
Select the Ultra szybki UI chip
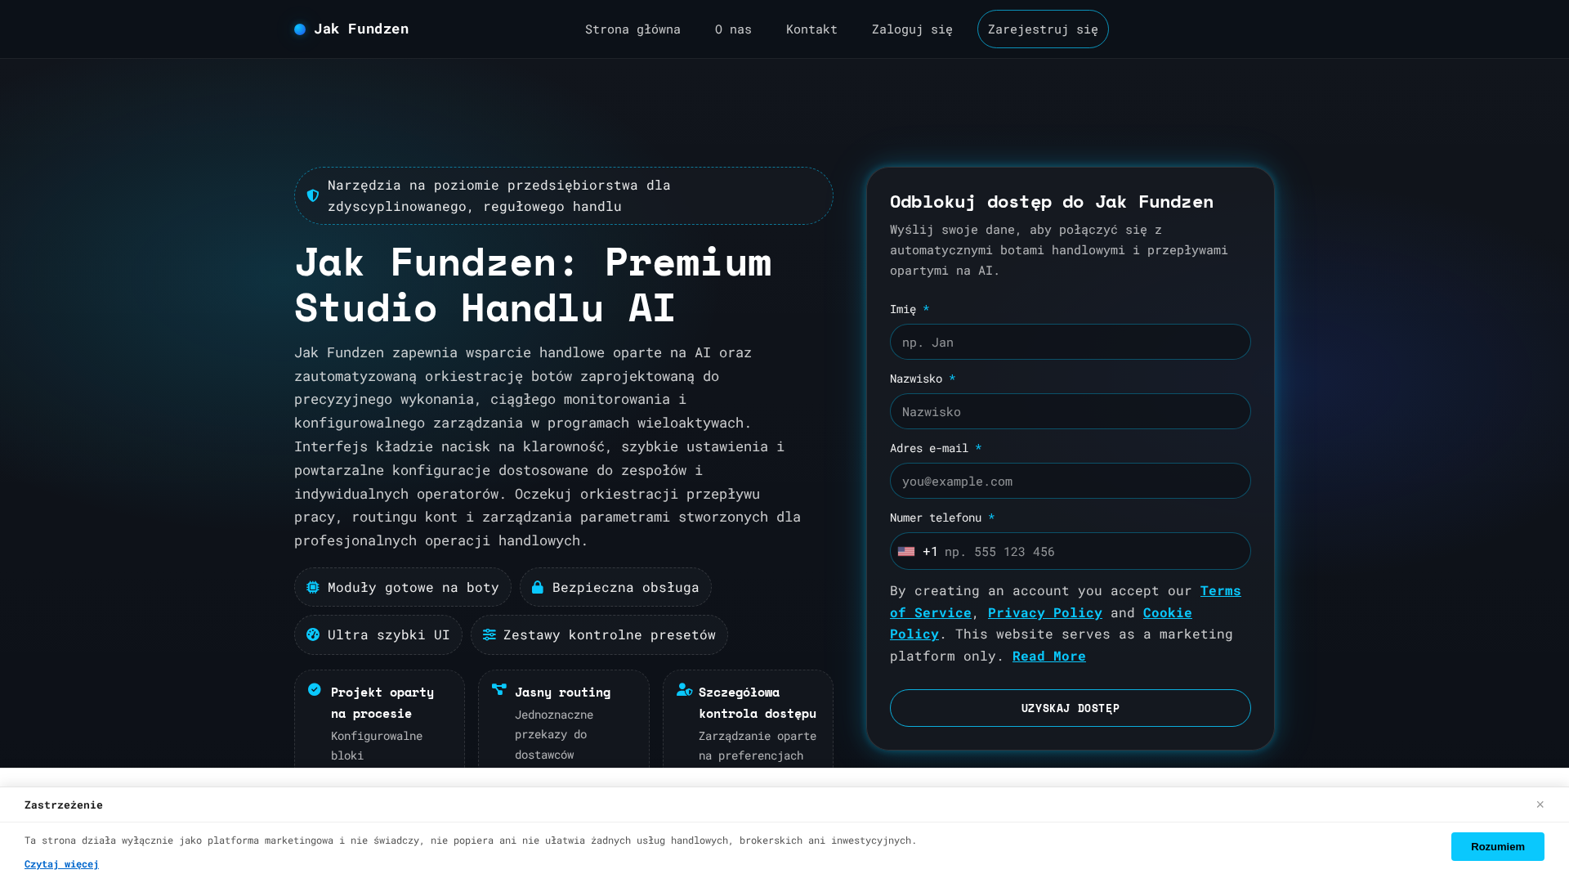pos(378,634)
